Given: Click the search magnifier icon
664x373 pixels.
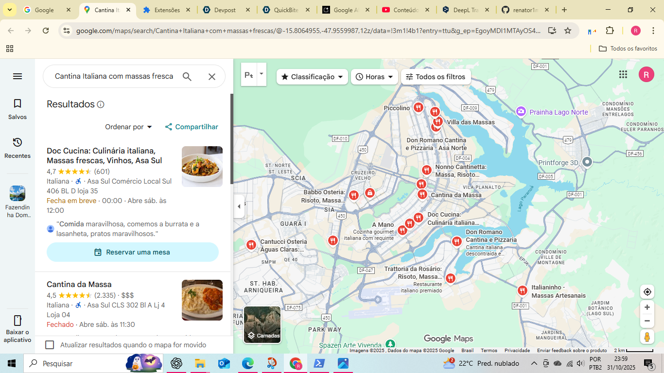Looking at the screenshot, I should pos(187,76).
